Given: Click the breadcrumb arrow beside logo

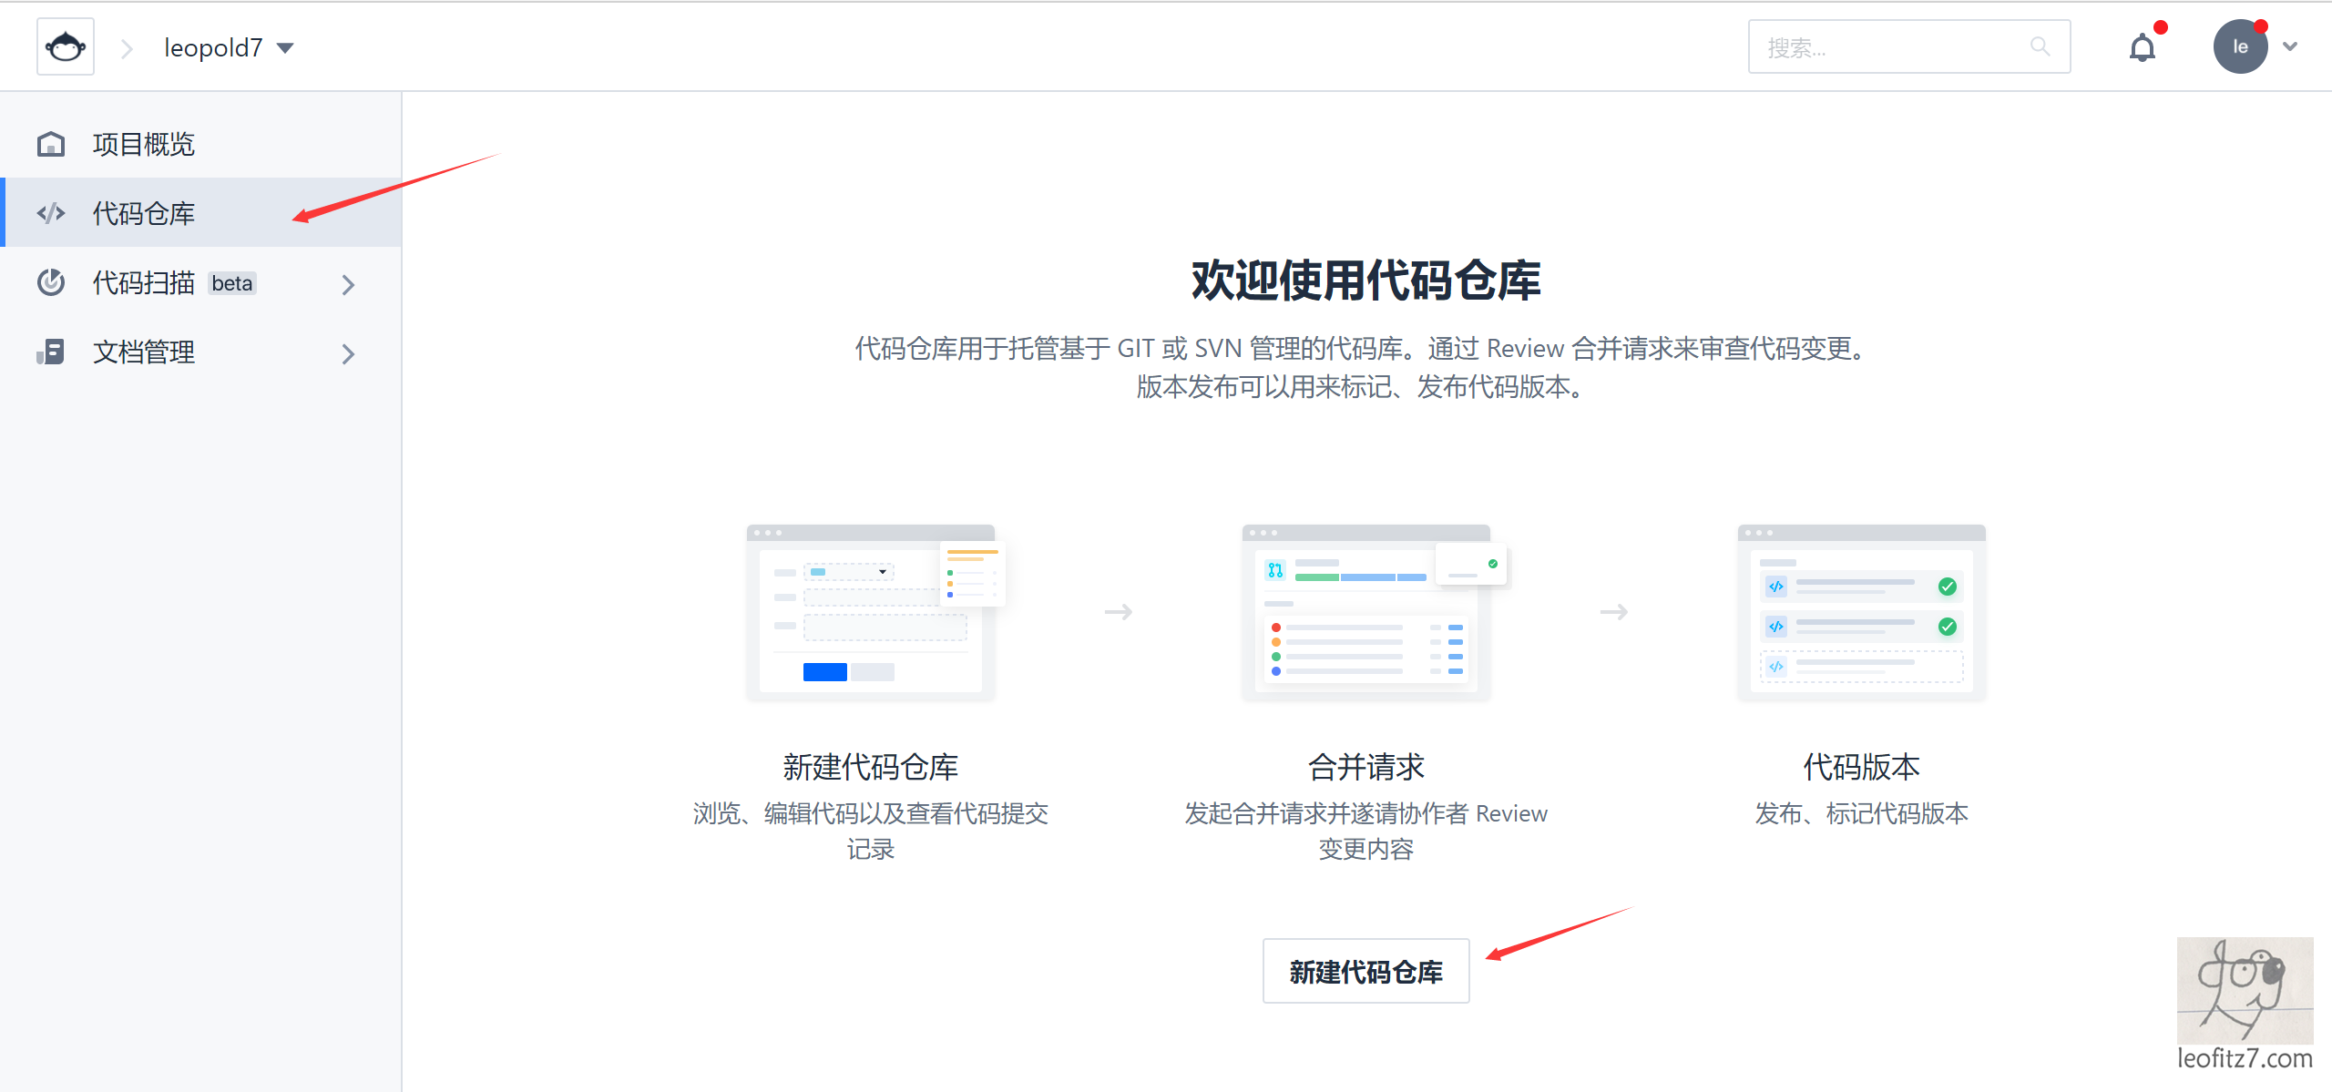Looking at the screenshot, I should 127,48.
